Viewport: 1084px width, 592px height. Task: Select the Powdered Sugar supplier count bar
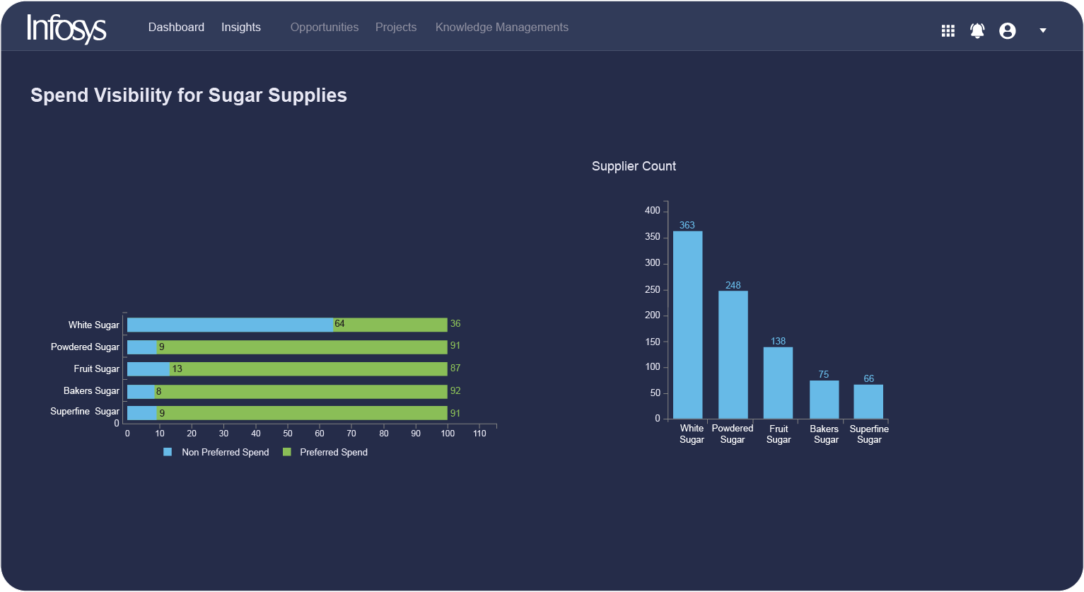click(x=733, y=355)
